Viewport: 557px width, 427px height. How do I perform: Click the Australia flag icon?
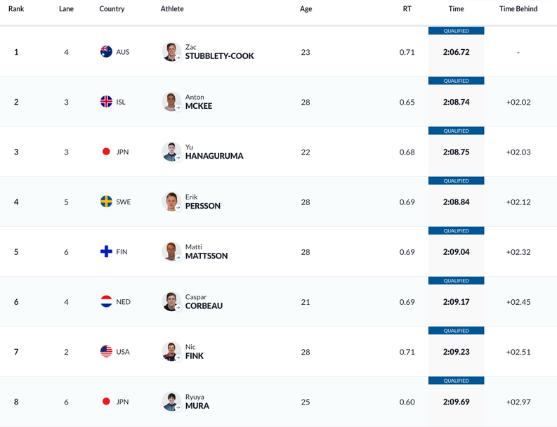click(106, 52)
